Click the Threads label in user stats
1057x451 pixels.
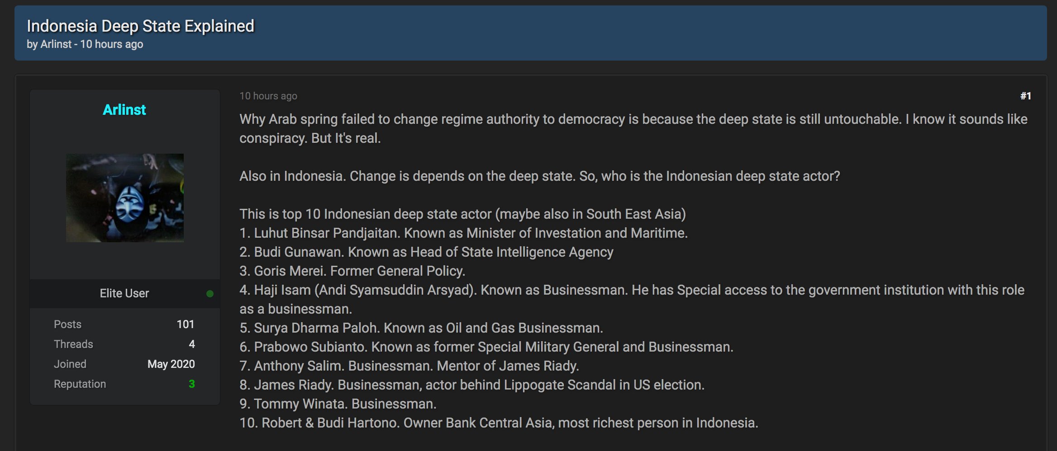point(73,344)
